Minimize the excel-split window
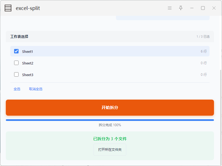The height and width of the screenshot is (166, 222). coord(192,8)
